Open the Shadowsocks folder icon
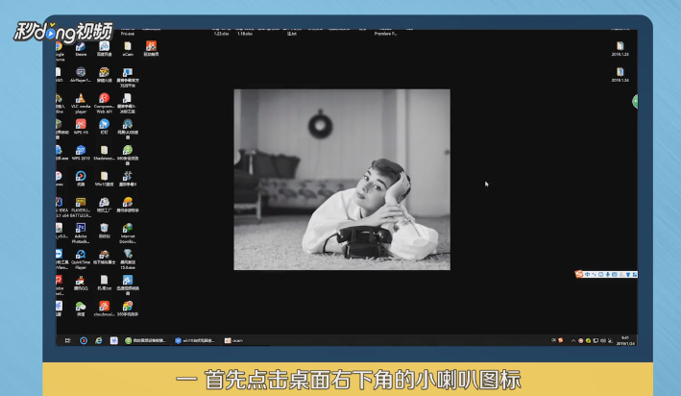Viewport: 681px width, 396px height. coord(104,153)
